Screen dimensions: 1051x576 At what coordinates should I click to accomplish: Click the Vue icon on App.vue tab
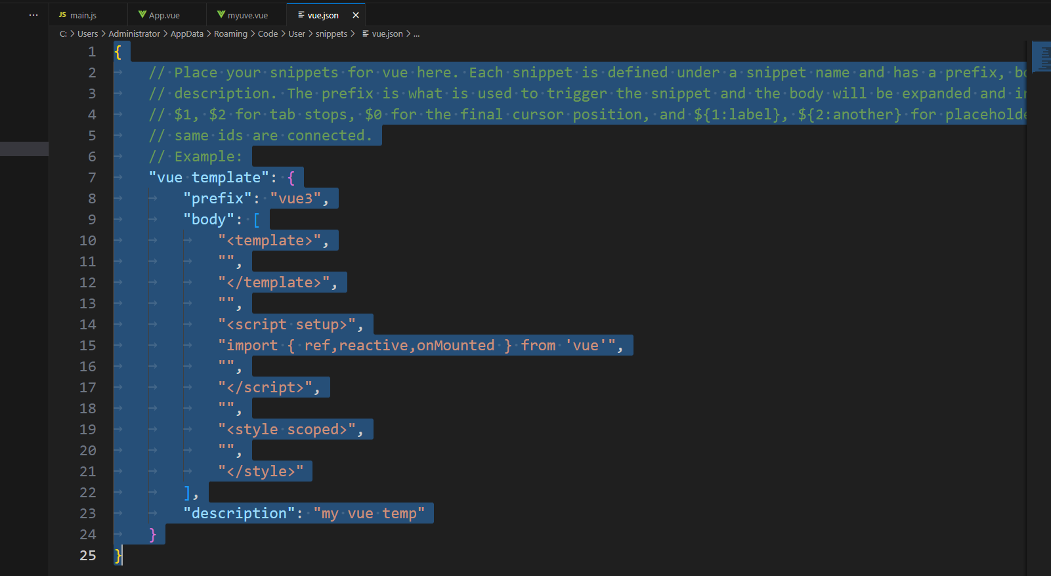tap(142, 14)
